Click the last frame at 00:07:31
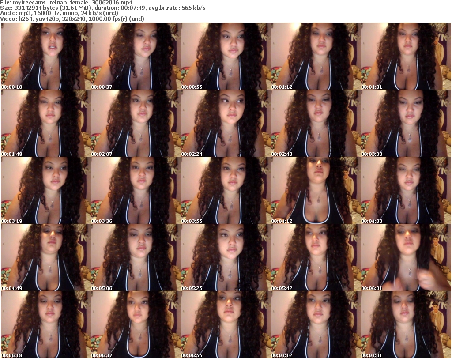This screenshot has width=452, height=358. coord(406,324)
